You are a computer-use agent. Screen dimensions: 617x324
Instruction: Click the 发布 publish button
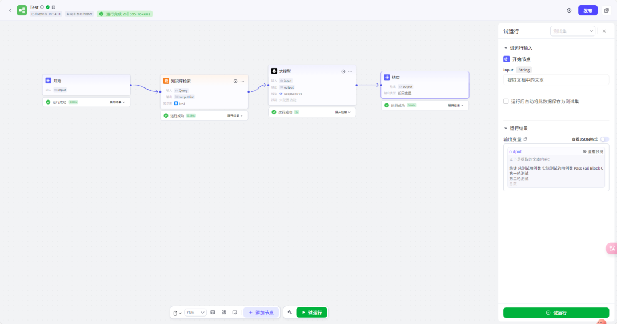[x=588, y=10]
